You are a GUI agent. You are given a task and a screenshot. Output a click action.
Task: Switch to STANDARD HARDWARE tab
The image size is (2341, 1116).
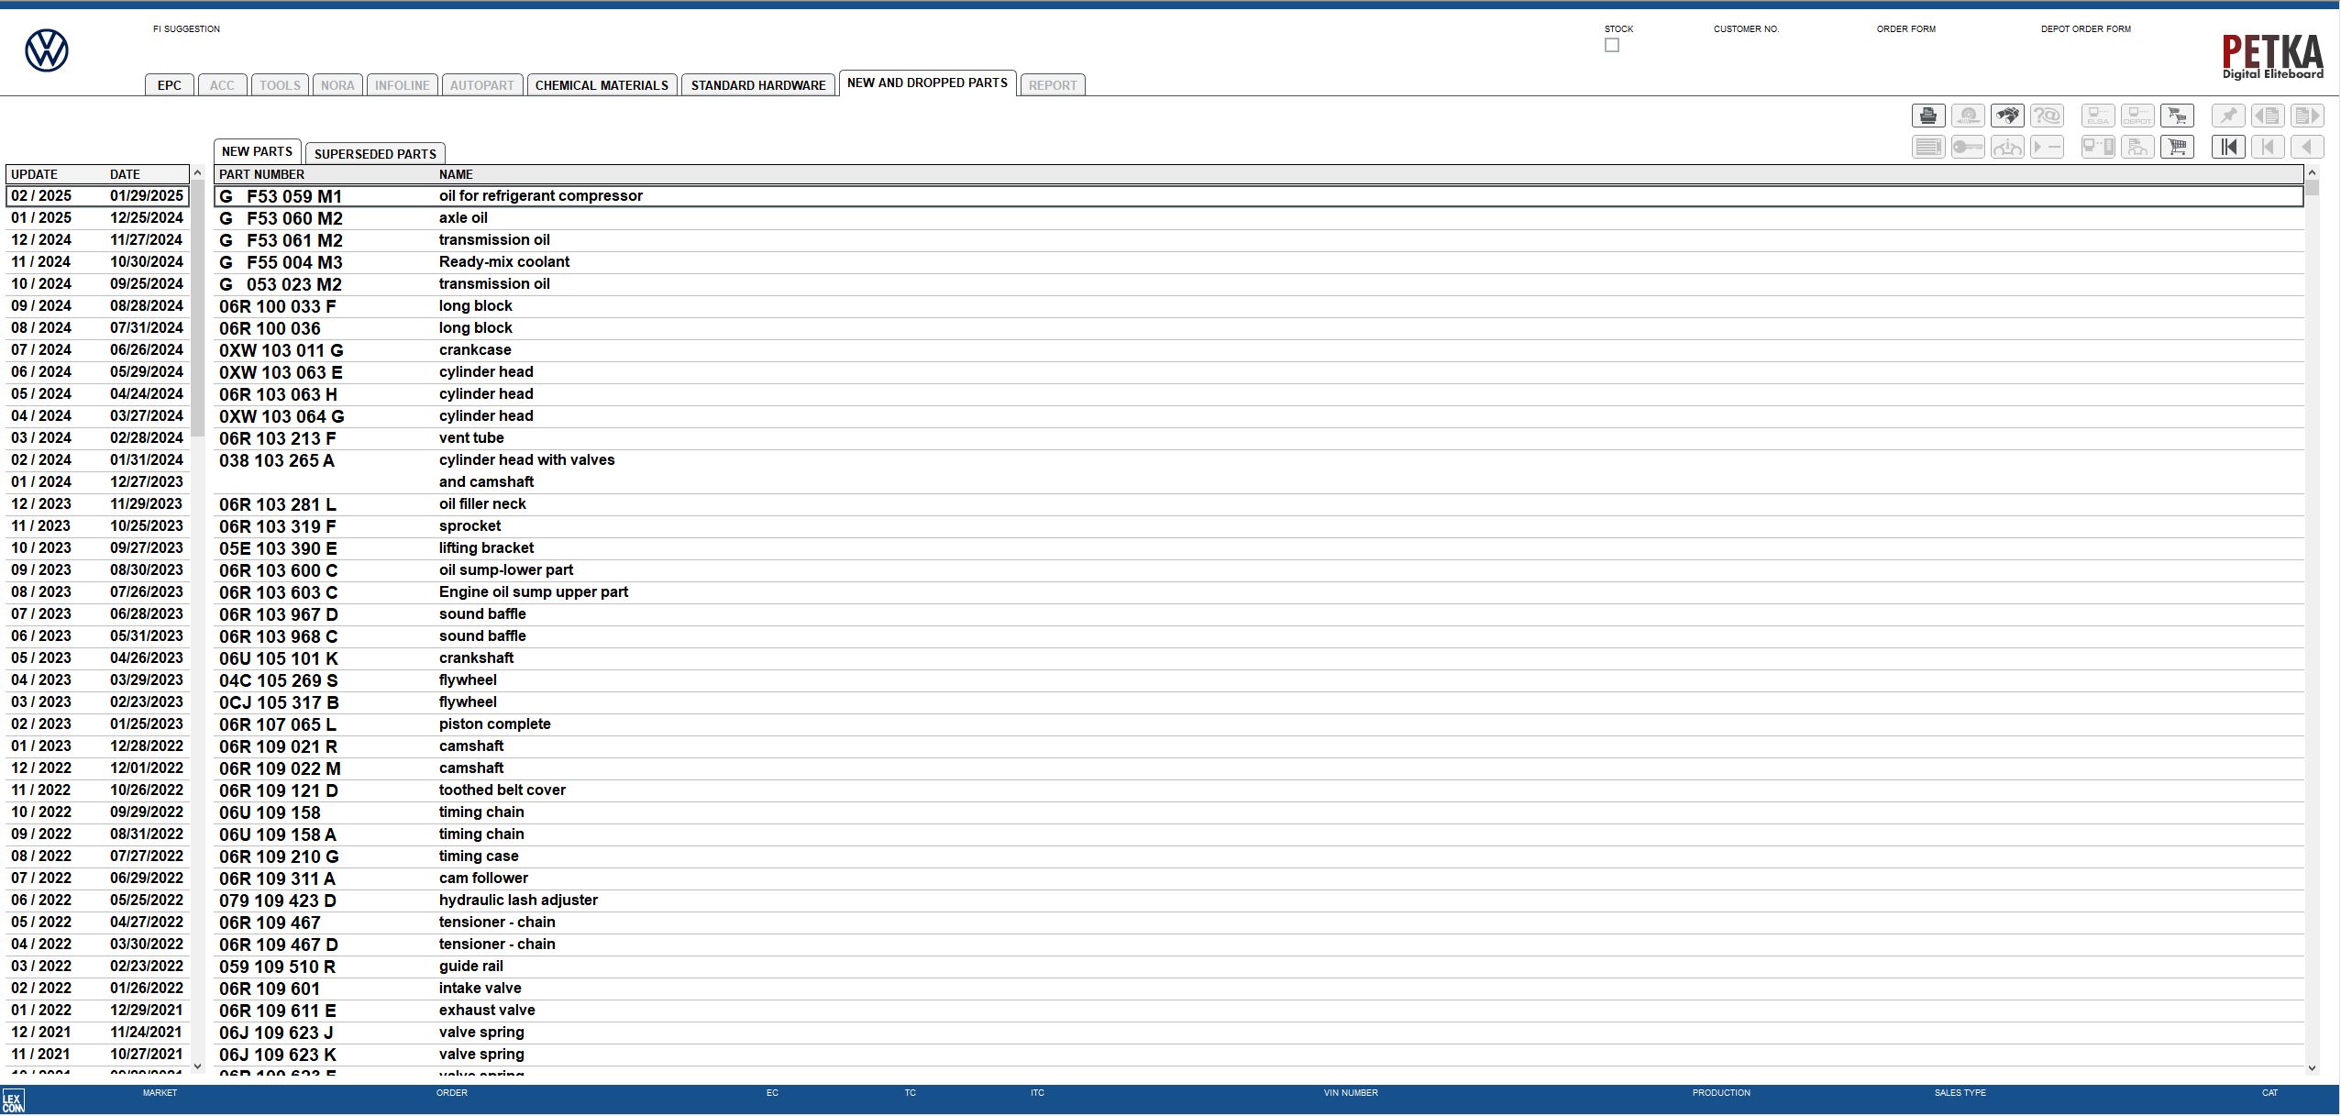click(x=758, y=85)
